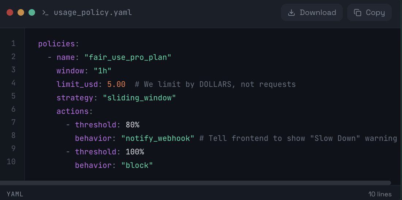Click the YAML language label in the footer
The height and width of the screenshot is (200, 402).
tap(15, 194)
